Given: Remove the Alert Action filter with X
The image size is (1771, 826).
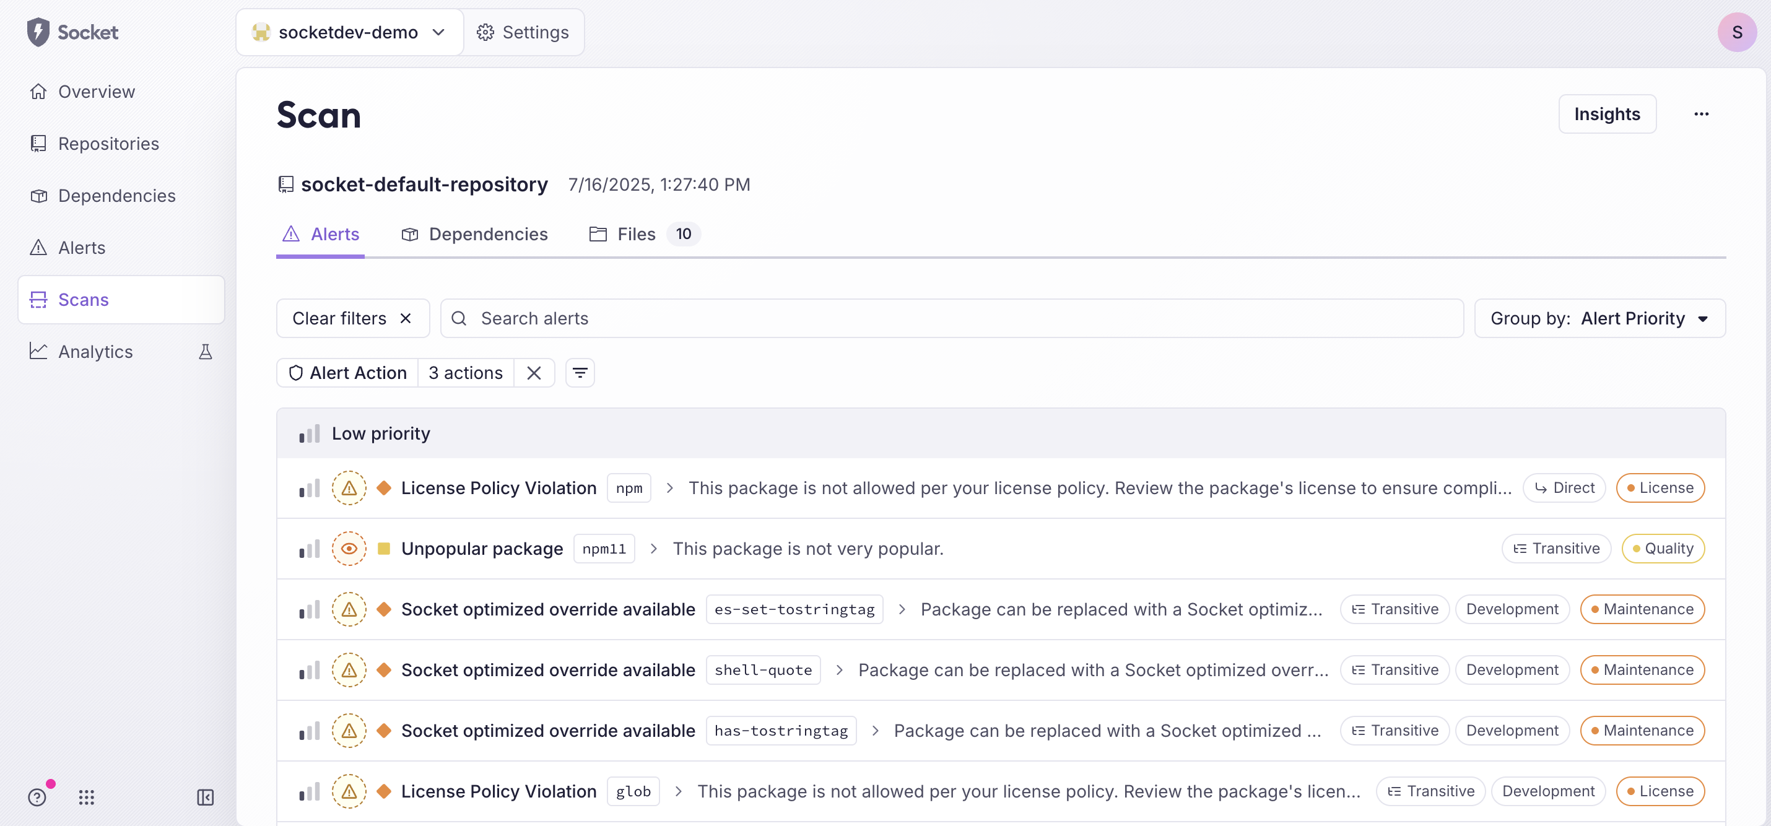Looking at the screenshot, I should pyautogui.click(x=534, y=373).
